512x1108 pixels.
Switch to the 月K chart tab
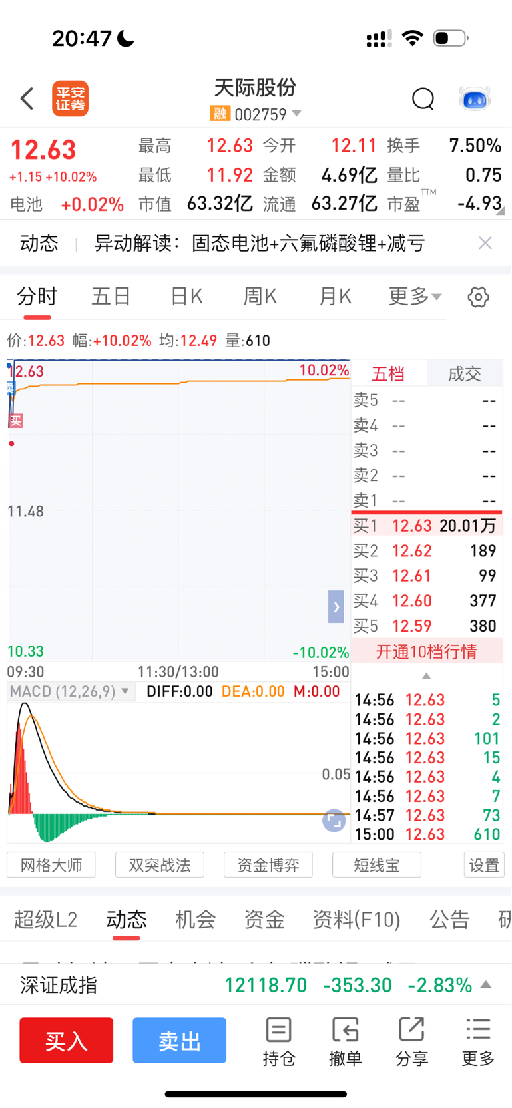click(x=336, y=297)
